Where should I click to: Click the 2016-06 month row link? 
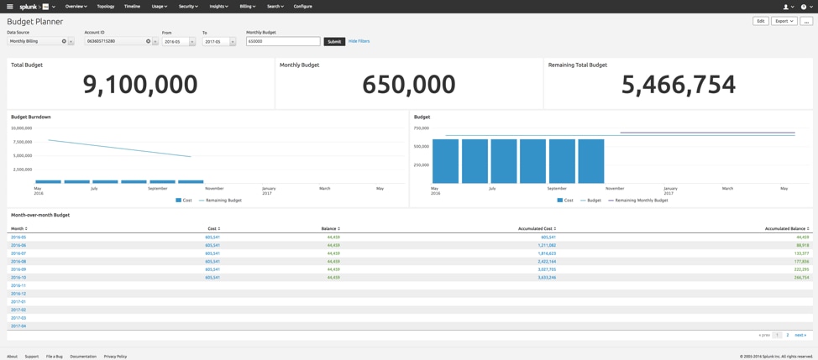pyautogui.click(x=18, y=245)
